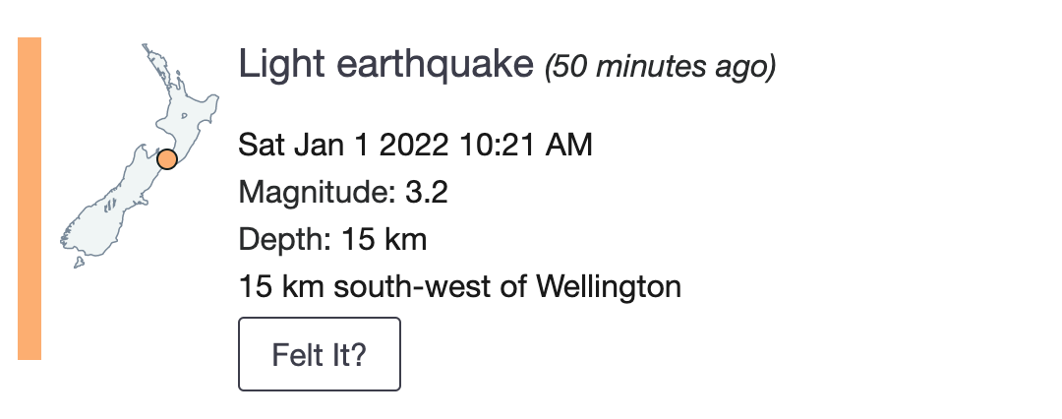Click the orange intensity bar
Screen dimensions: 1062x419
(29, 198)
